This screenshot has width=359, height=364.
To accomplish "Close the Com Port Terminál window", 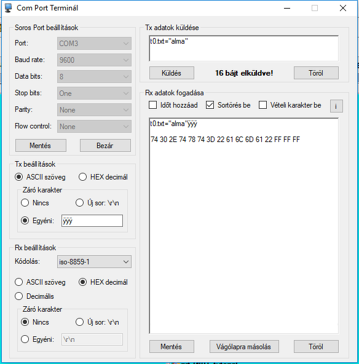I will point(343,8).
